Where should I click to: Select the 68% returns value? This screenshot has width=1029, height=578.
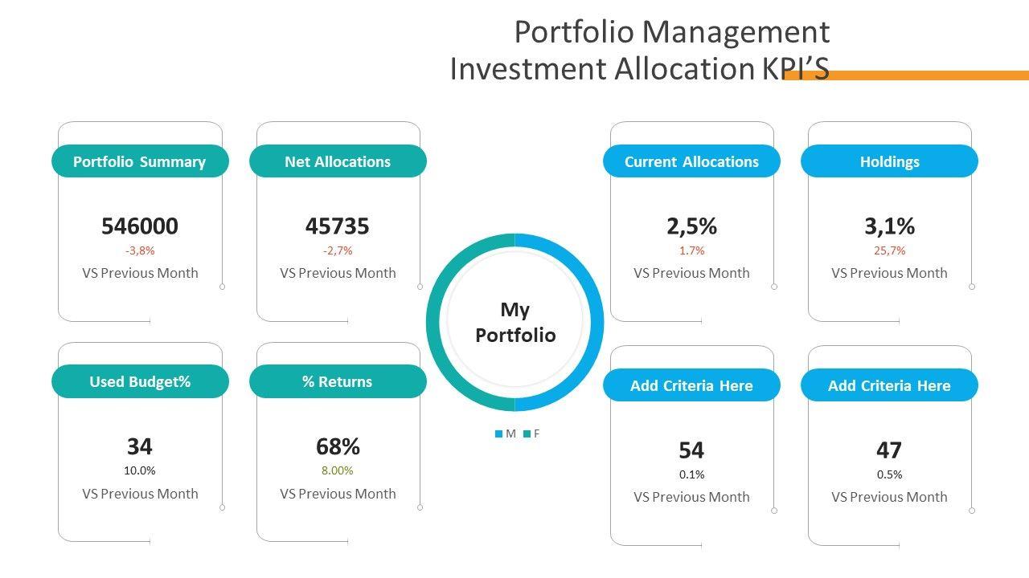(338, 446)
